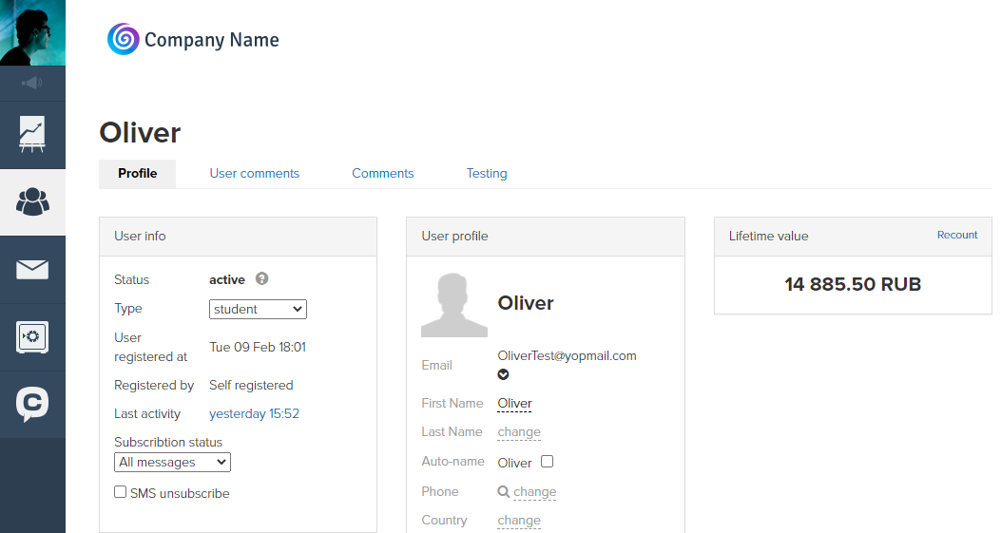Viewport: 1001px width, 533px height.
Task: Open the chat bubble sidebar icon
Action: (x=32, y=404)
